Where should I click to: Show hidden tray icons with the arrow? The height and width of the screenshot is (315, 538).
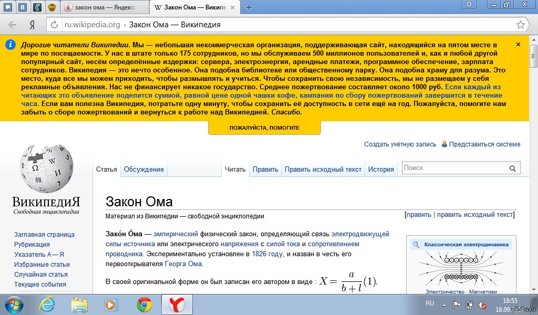pyautogui.click(x=443, y=304)
